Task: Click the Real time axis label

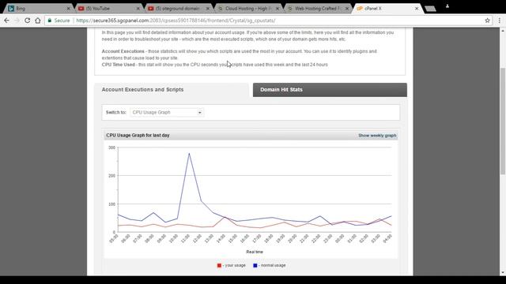Action: coord(255,252)
